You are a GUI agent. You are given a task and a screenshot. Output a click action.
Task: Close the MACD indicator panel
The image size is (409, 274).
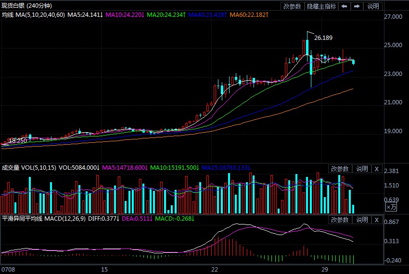377,220
